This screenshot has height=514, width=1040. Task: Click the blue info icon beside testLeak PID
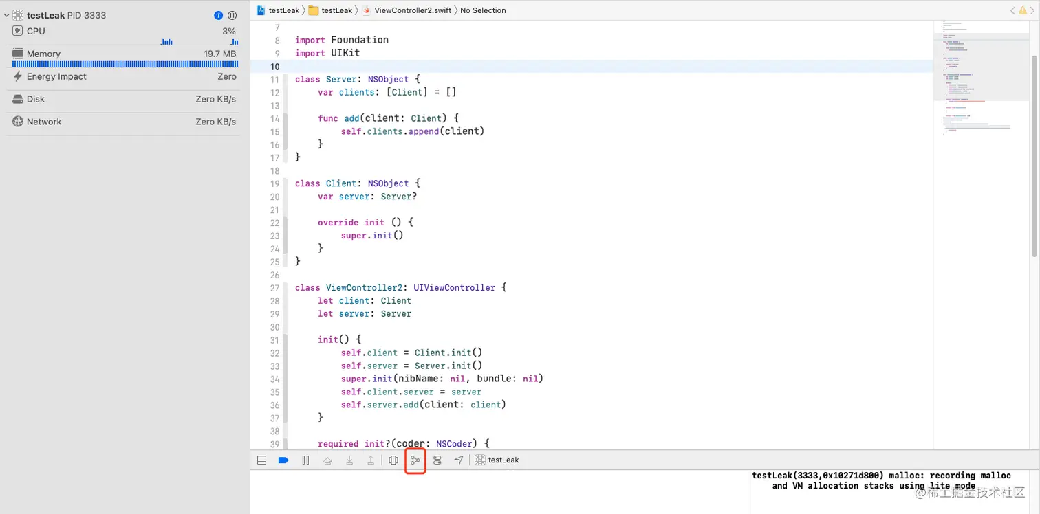click(x=219, y=15)
